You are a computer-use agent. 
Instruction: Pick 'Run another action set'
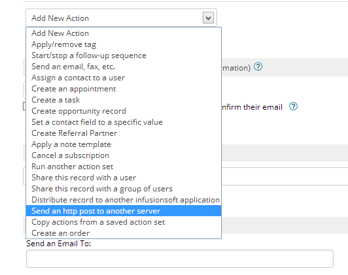point(124,167)
